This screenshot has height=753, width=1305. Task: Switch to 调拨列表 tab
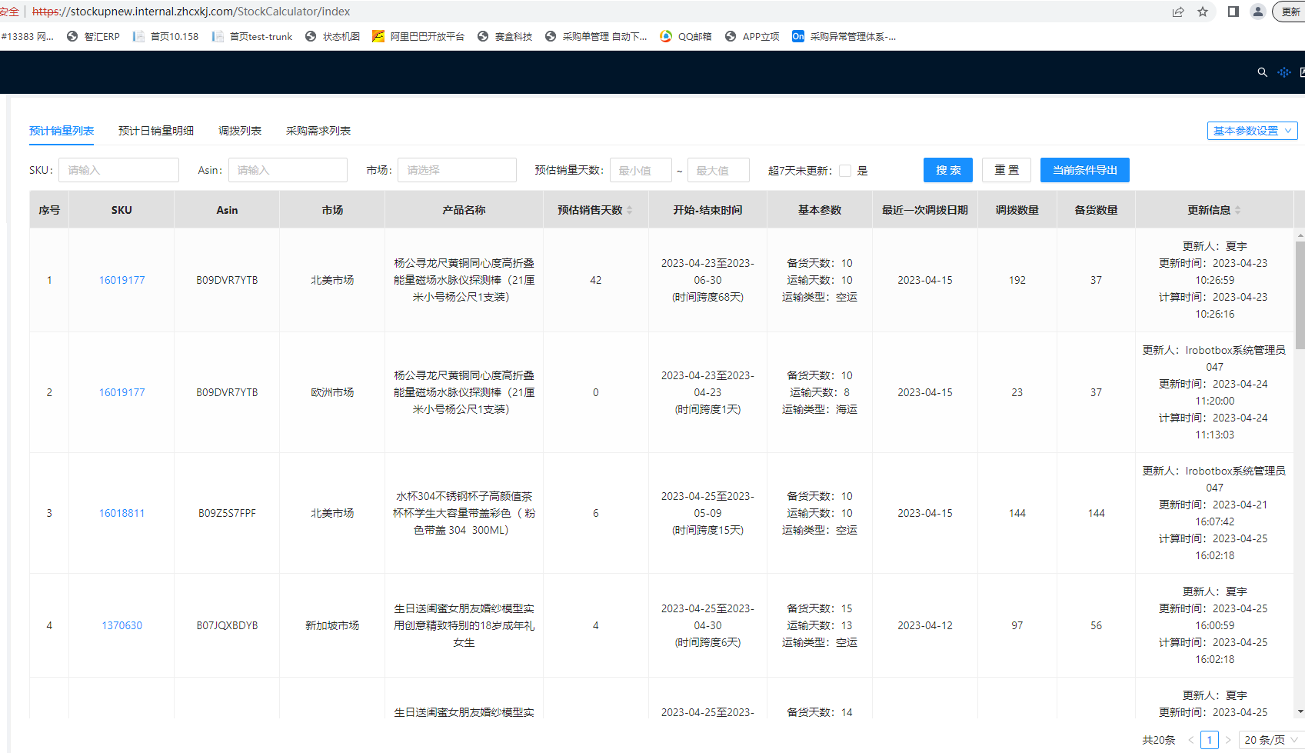point(240,131)
